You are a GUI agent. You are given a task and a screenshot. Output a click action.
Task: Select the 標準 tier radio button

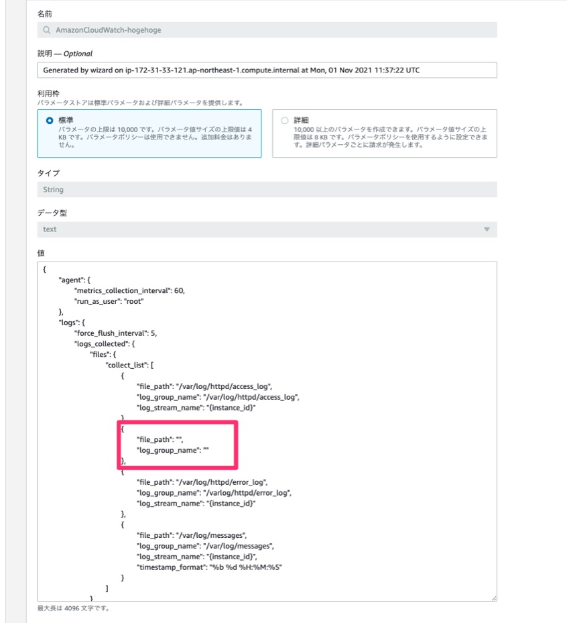49,121
